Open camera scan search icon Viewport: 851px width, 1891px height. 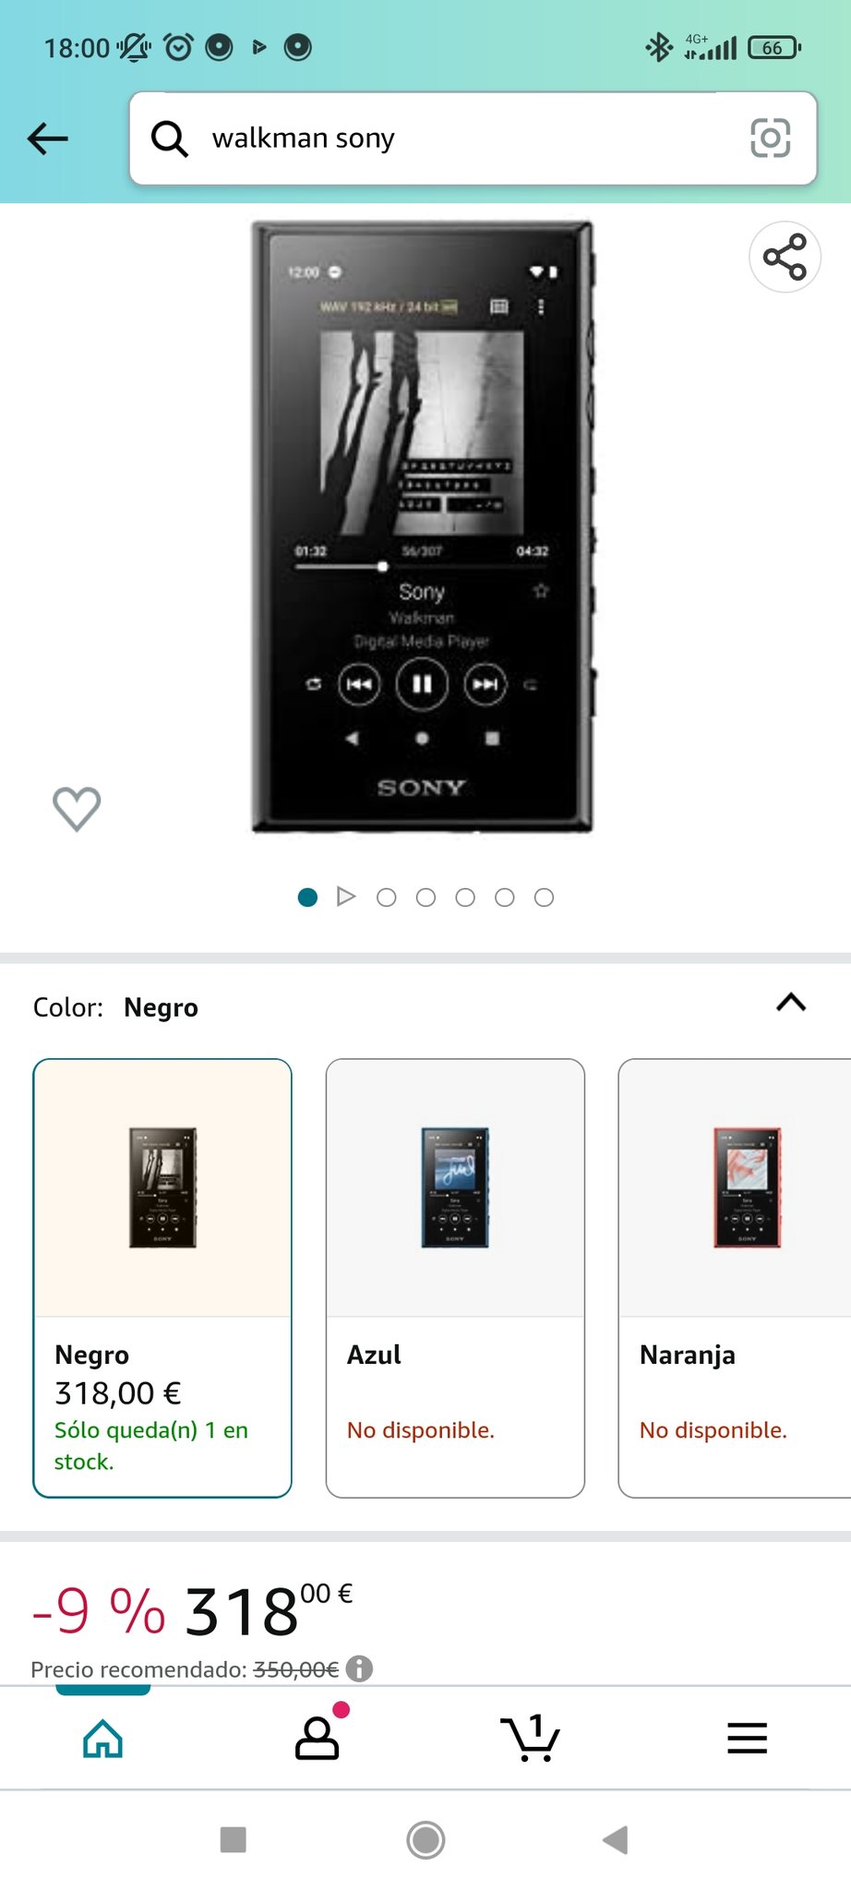tap(770, 139)
